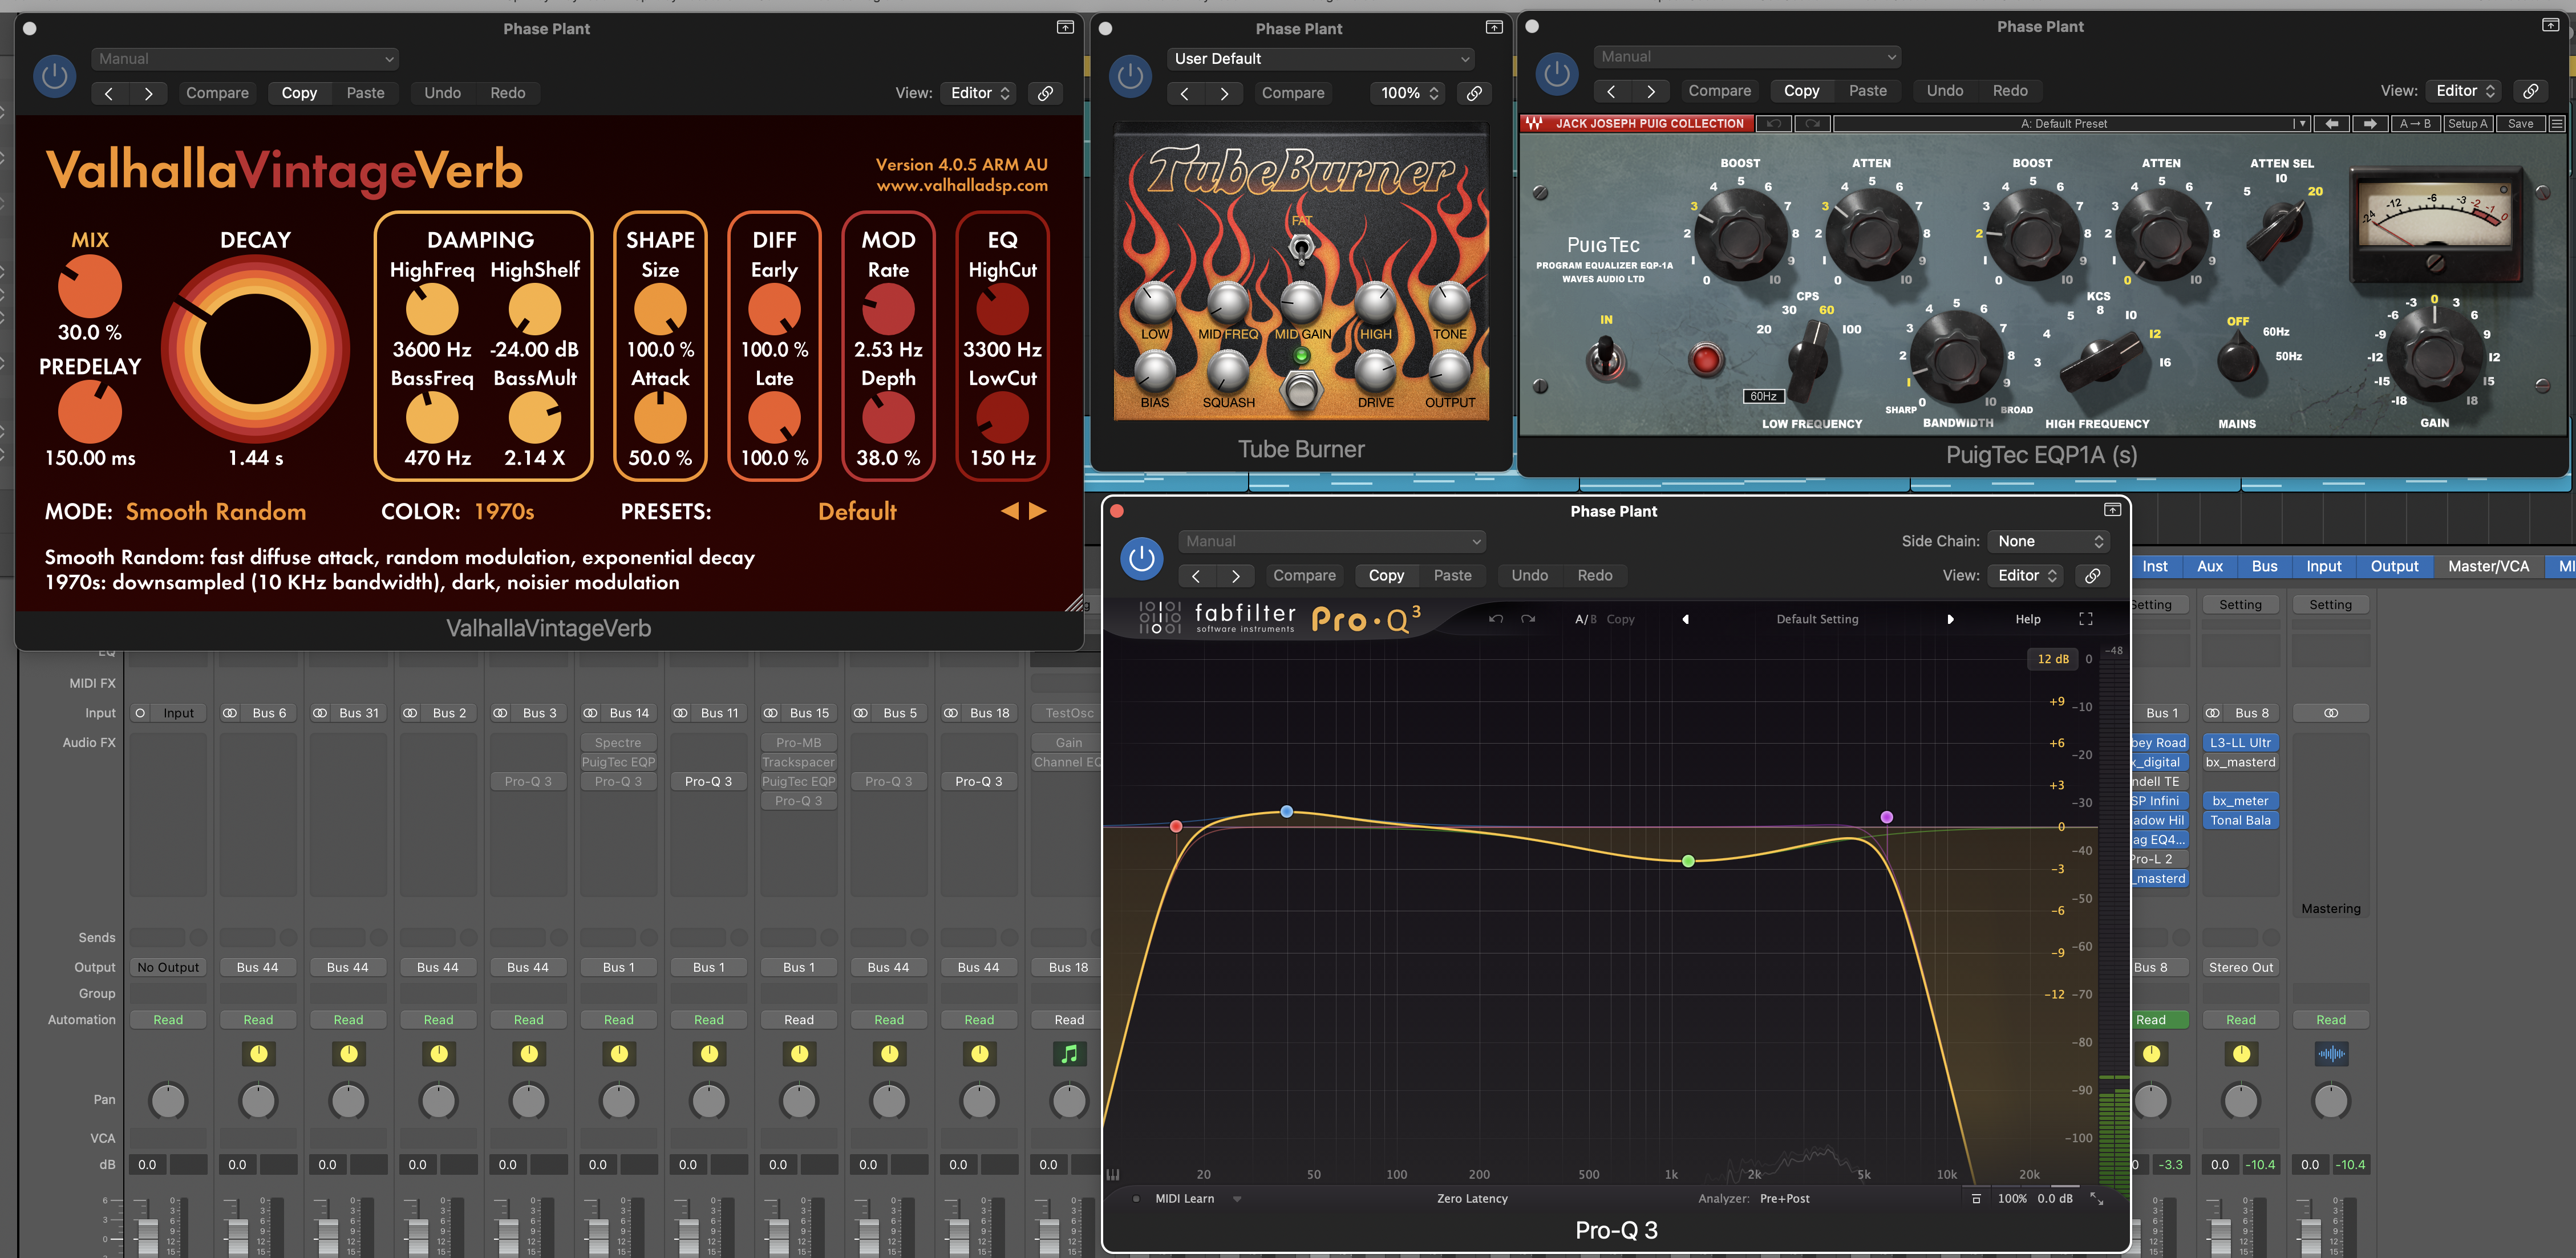
Task: Open Manual preset dropdown in Pro-Q 3 window
Action: pyautogui.click(x=1332, y=542)
